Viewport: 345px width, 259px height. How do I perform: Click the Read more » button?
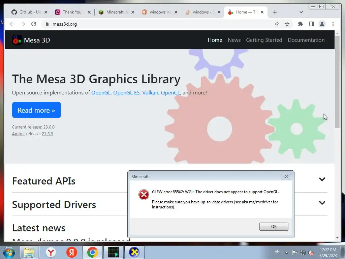(x=36, y=110)
